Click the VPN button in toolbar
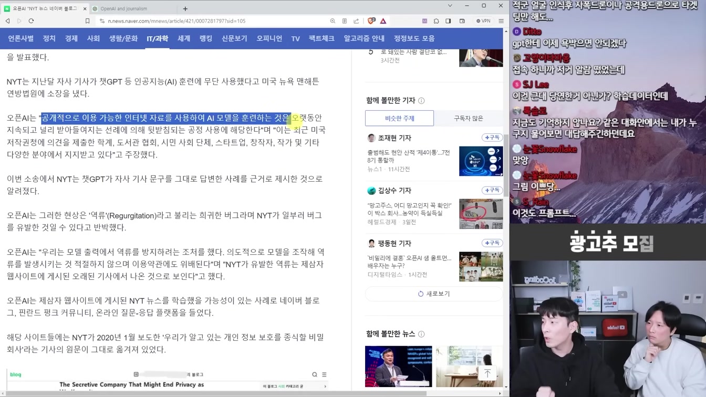Image resolution: width=706 pixels, height=397 pixels. [483, 21]
